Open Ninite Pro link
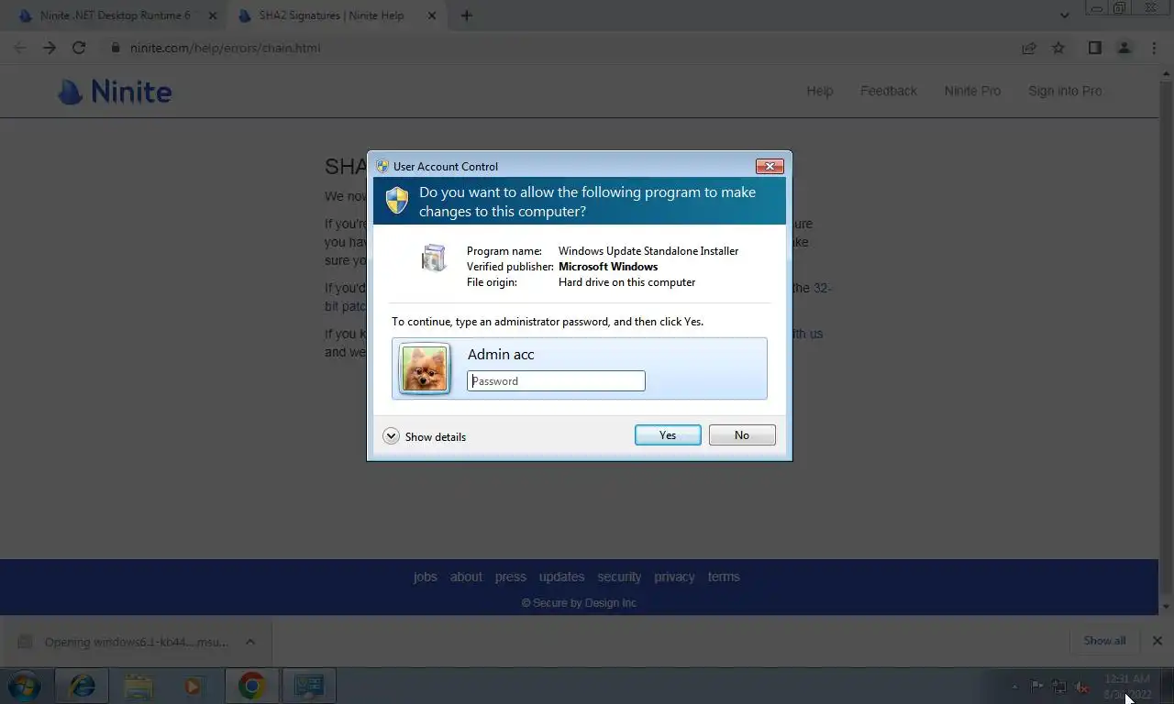 click(972, 91)
